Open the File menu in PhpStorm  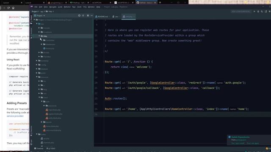tap(36, 7)
